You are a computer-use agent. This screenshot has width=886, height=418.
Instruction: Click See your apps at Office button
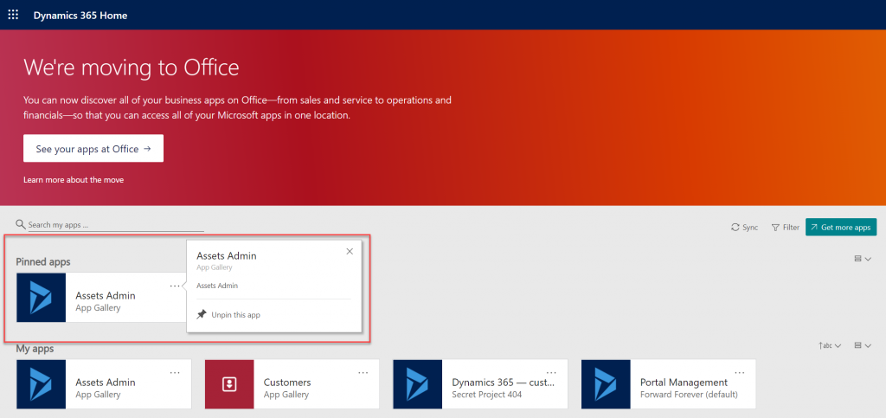[93, 149]
